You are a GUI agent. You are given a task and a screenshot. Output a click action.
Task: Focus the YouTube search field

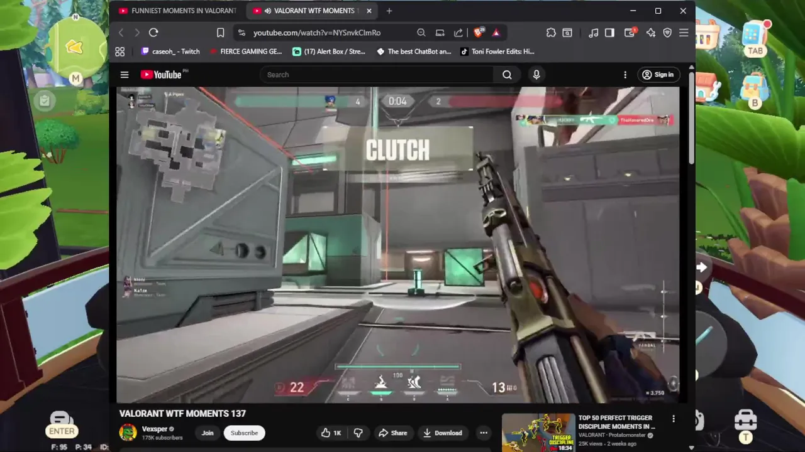click(x=377, y=75)
